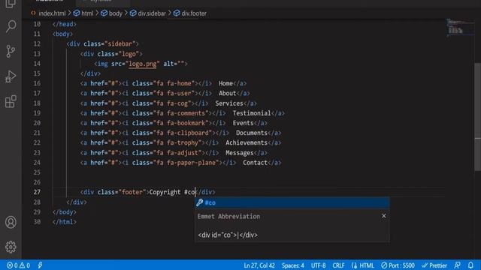
Task: Open Run and Debug panel
Action: click(11, 76)
